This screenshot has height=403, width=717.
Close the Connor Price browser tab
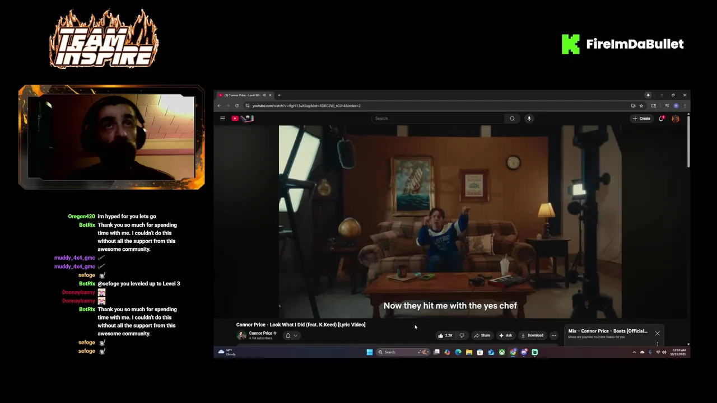click(271, 95)
